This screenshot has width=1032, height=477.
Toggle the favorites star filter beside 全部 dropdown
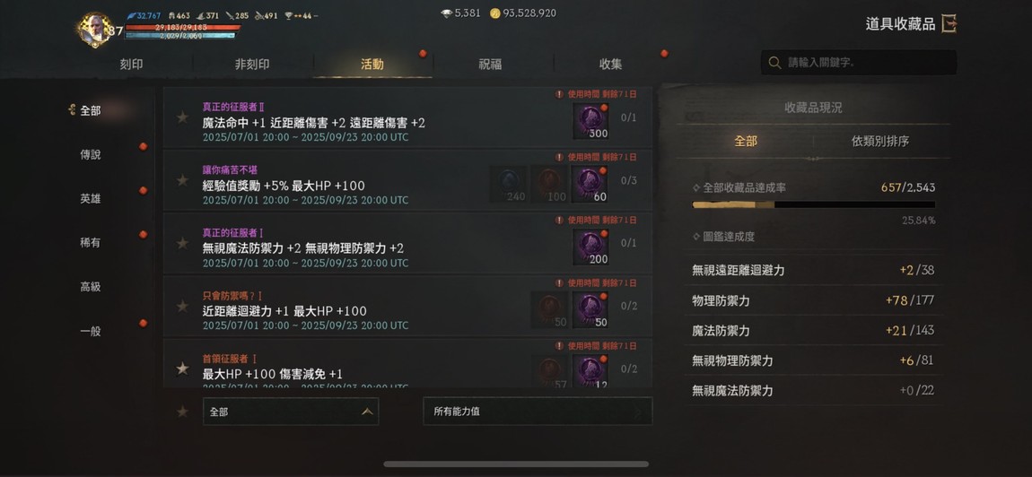tap(182, 412)
